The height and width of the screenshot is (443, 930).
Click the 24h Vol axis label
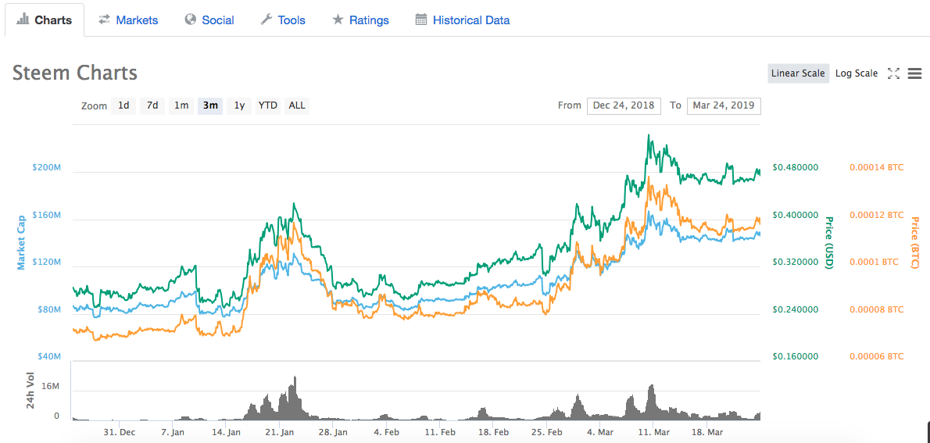(x=30, y=390)
